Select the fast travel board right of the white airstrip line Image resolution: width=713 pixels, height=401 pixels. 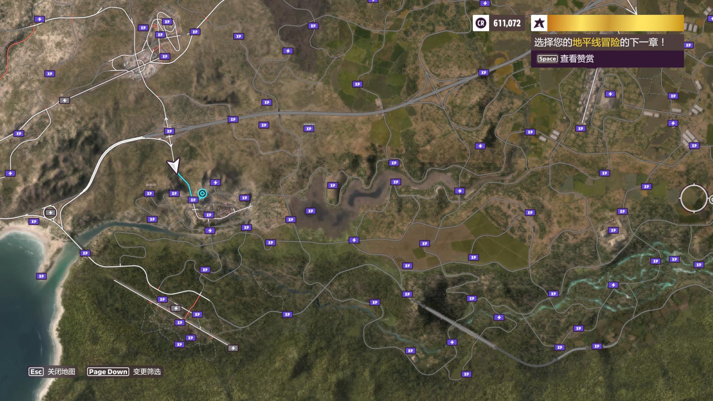click(x=610, y=94)
